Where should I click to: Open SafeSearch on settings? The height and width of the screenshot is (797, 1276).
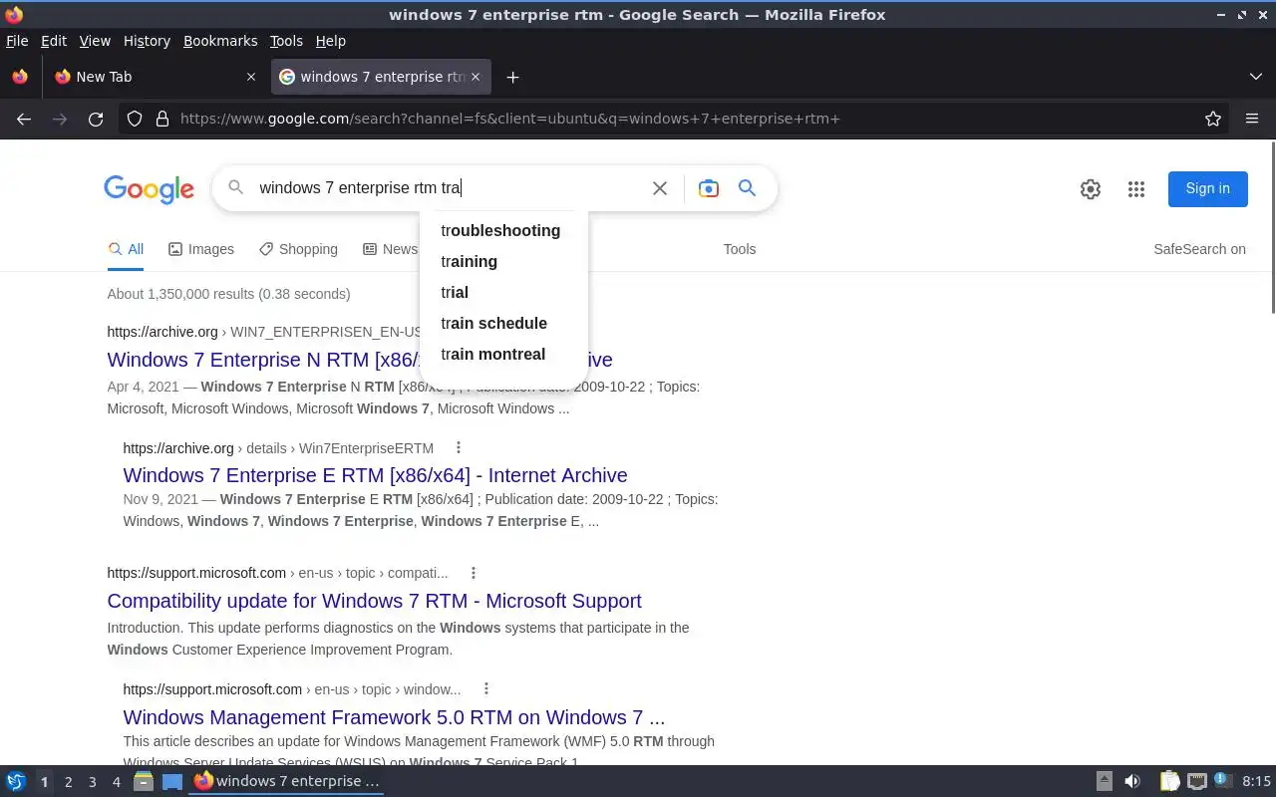(1199, 249)
